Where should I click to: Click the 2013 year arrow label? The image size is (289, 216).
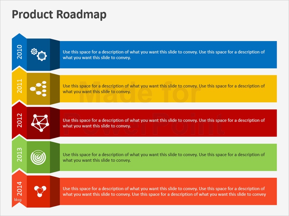tap(20, 154)
